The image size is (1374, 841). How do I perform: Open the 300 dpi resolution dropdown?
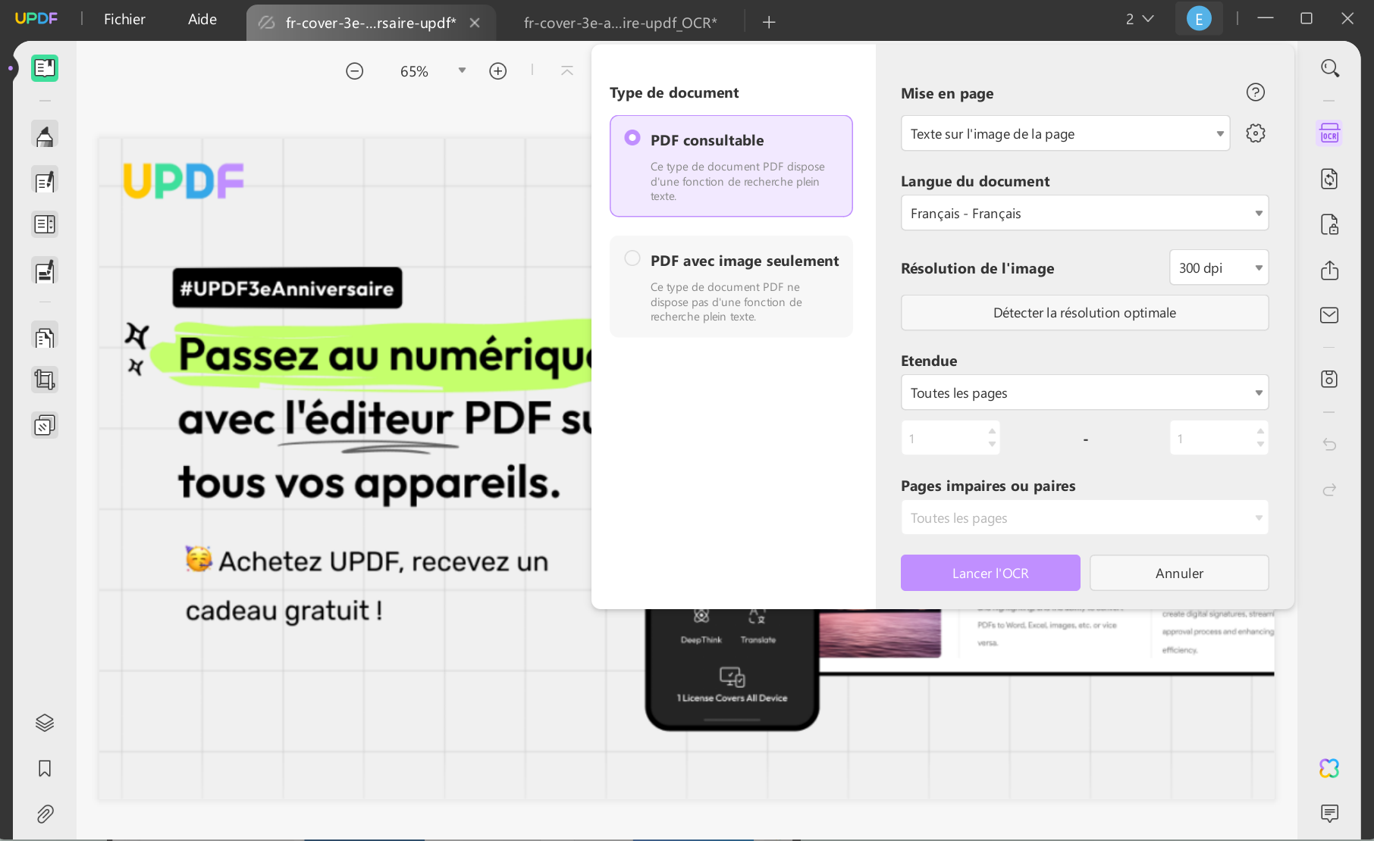[x=1219, y=267]
